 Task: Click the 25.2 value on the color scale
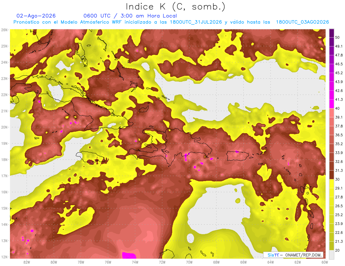coord(339,215)
